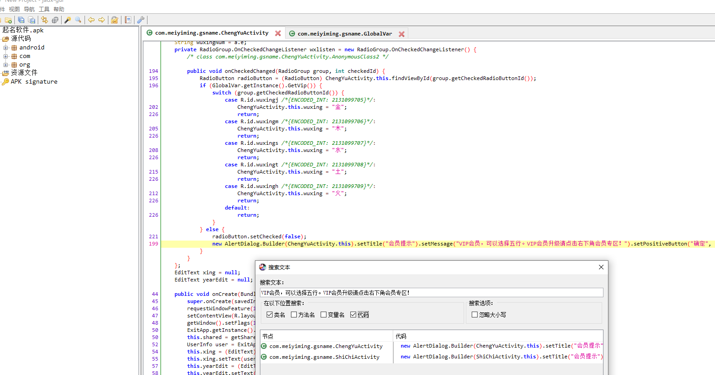The image size is (715, 375).
Task: Click the highlighted AlertDialog.Builder code line
Action: point(438,244)
